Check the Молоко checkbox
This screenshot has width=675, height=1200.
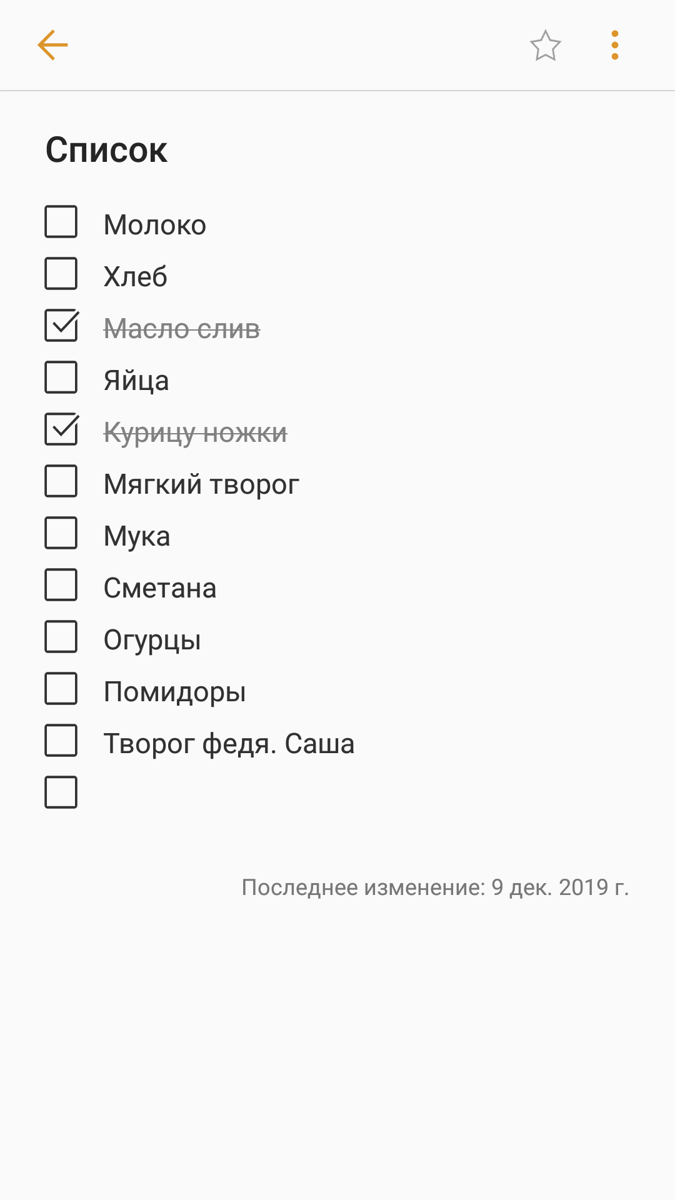61,222
